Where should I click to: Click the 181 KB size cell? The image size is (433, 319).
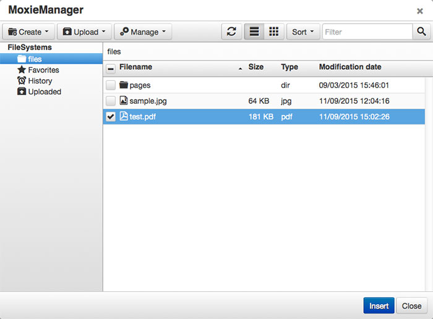pyautogui.click(x=261, y=116)
